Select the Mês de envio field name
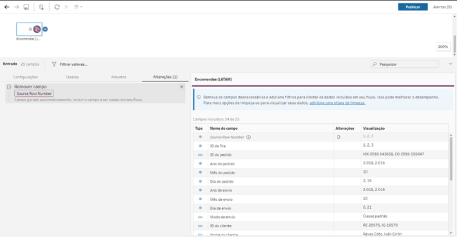This screenshot has height=237, width=457. pos(221,200)
